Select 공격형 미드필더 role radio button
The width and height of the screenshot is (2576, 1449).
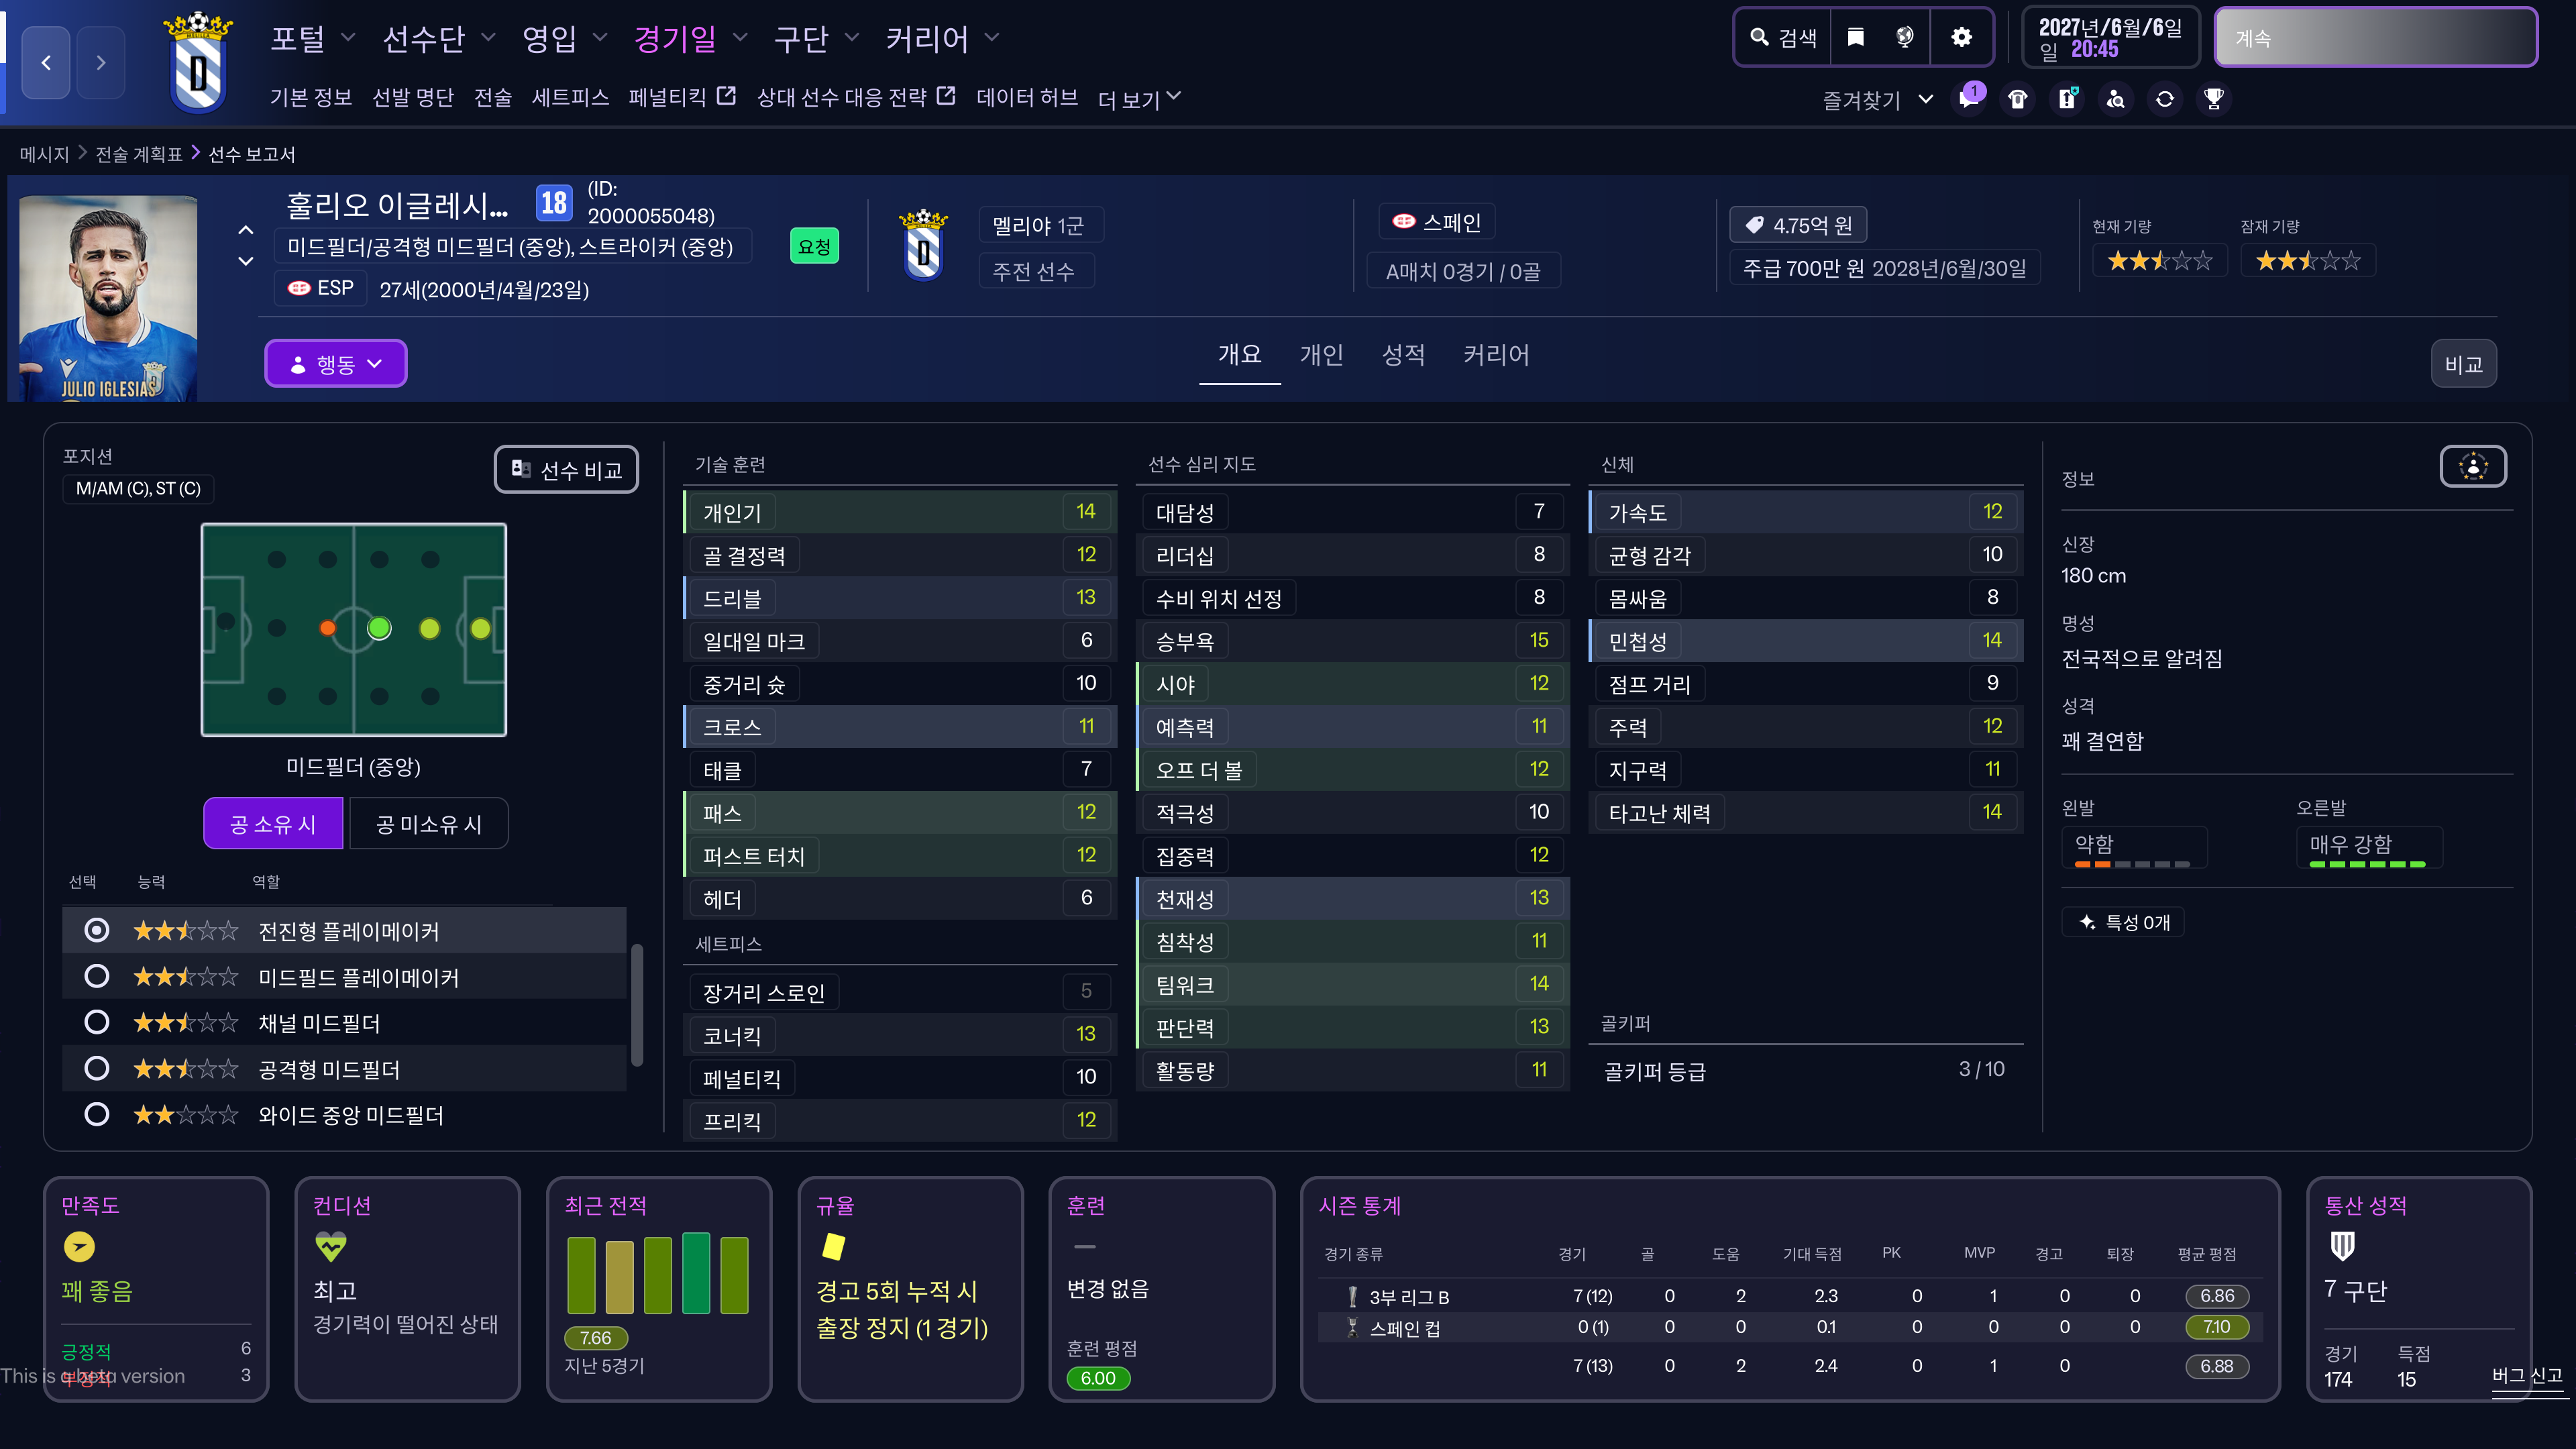96,1068
